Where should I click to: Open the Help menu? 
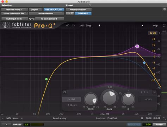click(155, 26)
